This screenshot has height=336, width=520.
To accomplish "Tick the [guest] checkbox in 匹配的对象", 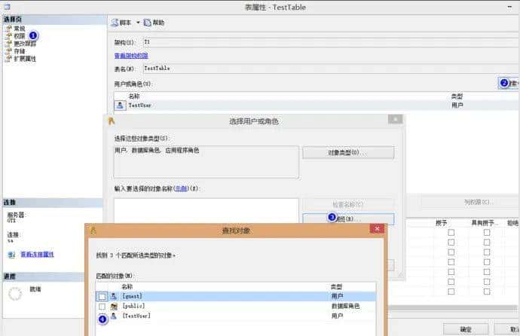I will click(102, 297).
